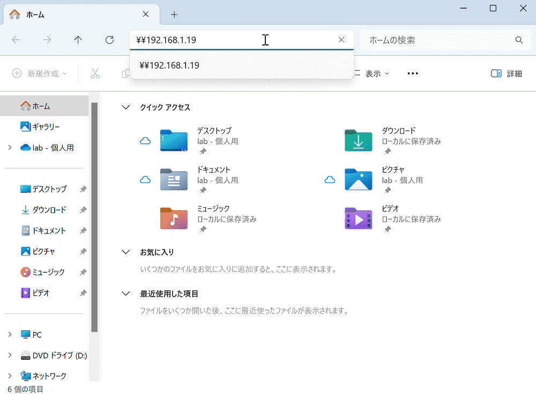Go back with the left arrow button
This screenshot has width=536, height=395.
tap(16, 40)
